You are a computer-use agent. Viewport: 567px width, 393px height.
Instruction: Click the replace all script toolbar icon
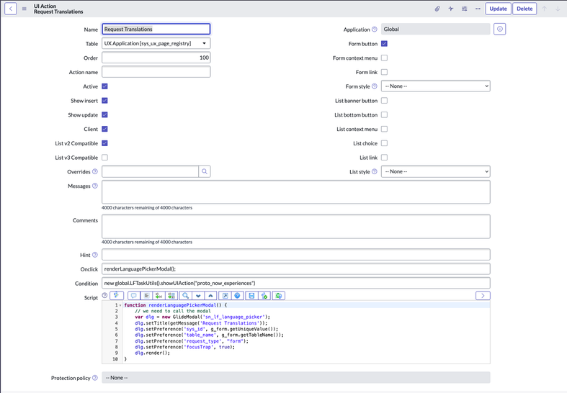pos(171,296)
